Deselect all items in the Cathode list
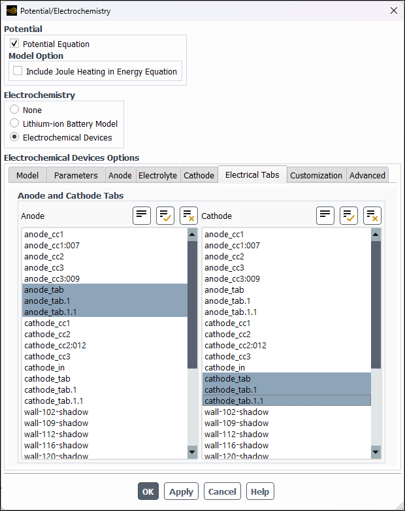The image size is (405, 511). click(x=372, y=216)
